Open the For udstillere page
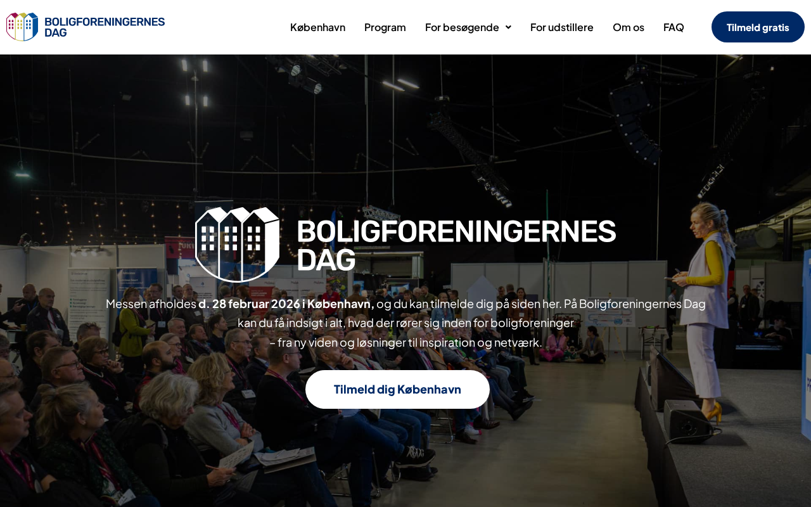 [562, 27]
